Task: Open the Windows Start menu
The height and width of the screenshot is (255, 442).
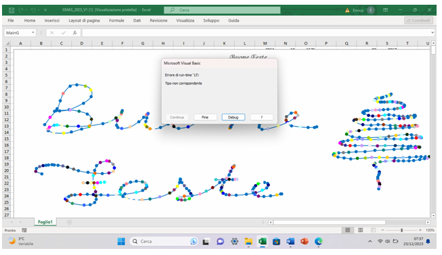Action: (121, 241)
